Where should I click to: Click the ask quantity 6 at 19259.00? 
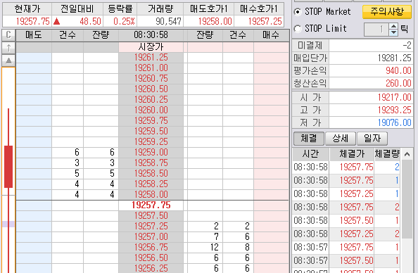112,152
